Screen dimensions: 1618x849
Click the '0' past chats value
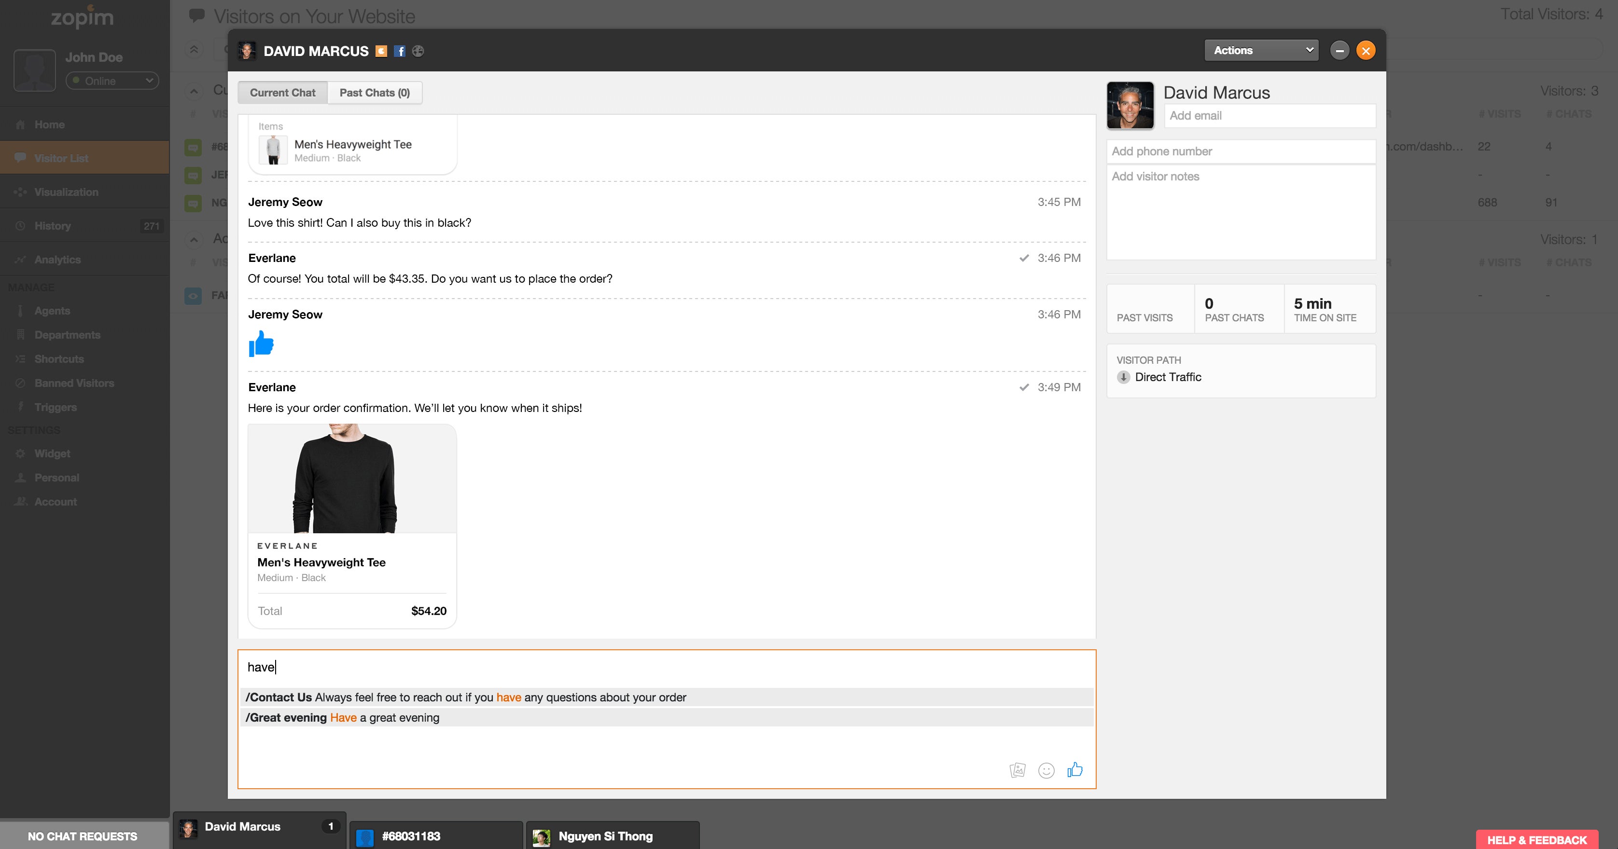coord(1209,304)
